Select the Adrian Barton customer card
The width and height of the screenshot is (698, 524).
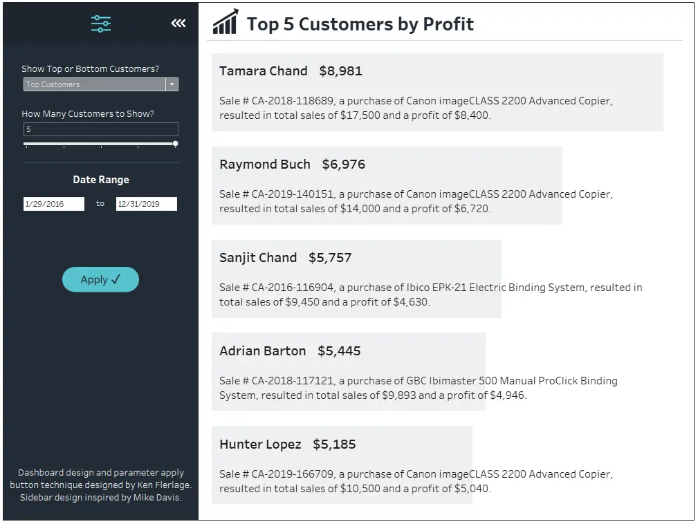[x=349, y=371]
